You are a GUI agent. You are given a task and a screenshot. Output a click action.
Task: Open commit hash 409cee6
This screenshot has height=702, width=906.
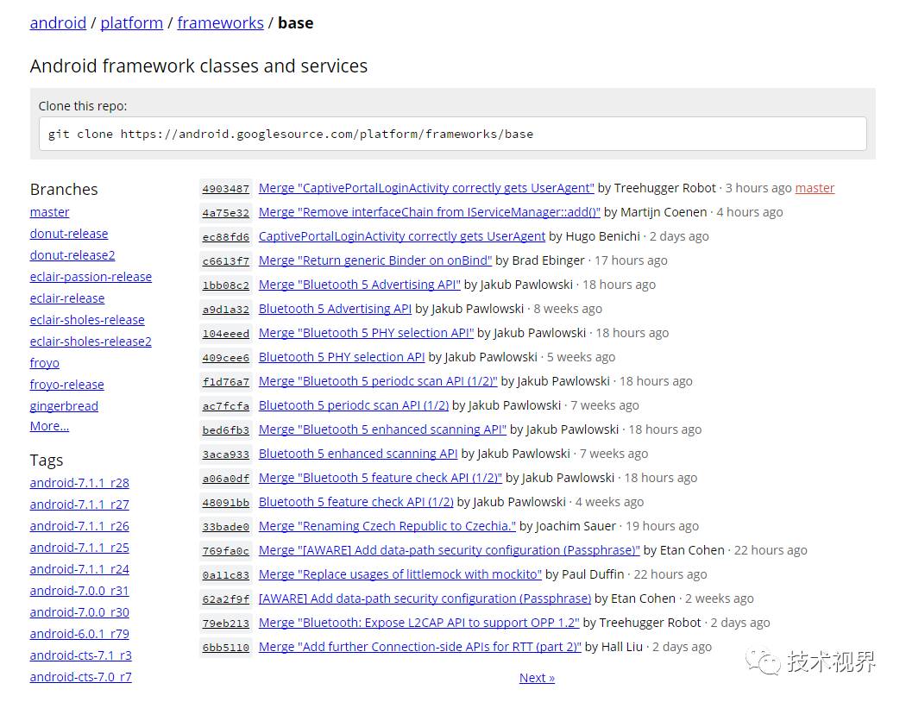(226, 358)
